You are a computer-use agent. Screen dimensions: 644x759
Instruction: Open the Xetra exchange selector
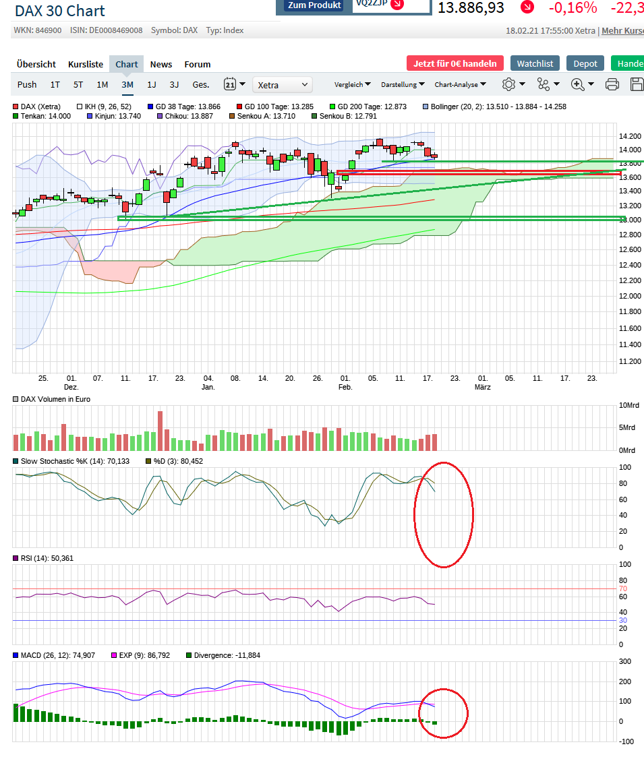coord(283,85)
